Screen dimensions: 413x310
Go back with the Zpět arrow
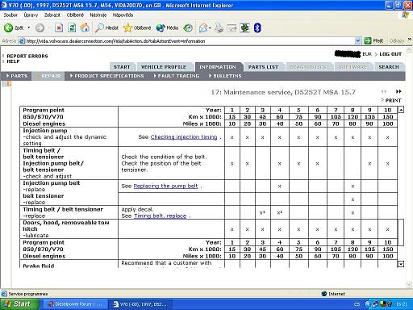tap(13, 27)
